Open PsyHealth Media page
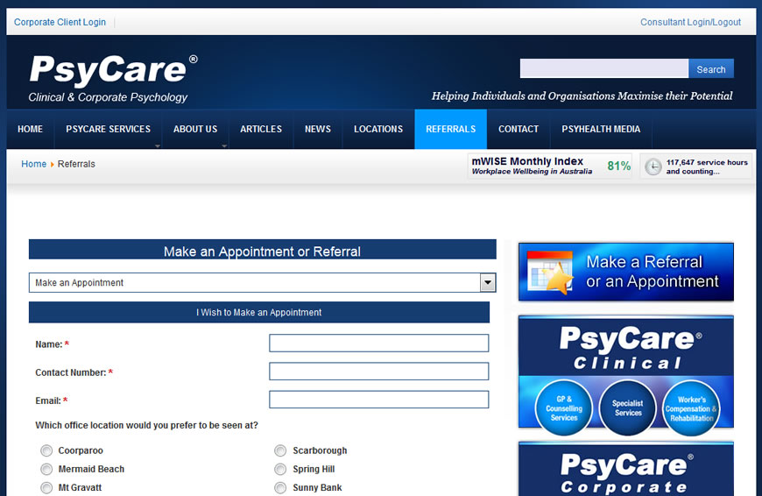 (x=601, y=129)
